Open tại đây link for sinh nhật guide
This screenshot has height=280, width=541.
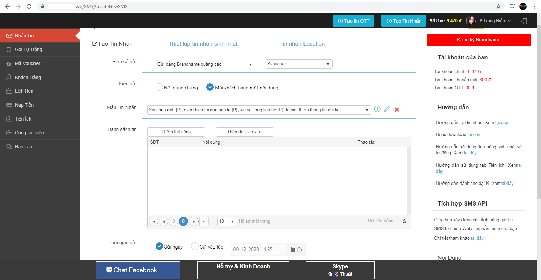click(470, 153)
